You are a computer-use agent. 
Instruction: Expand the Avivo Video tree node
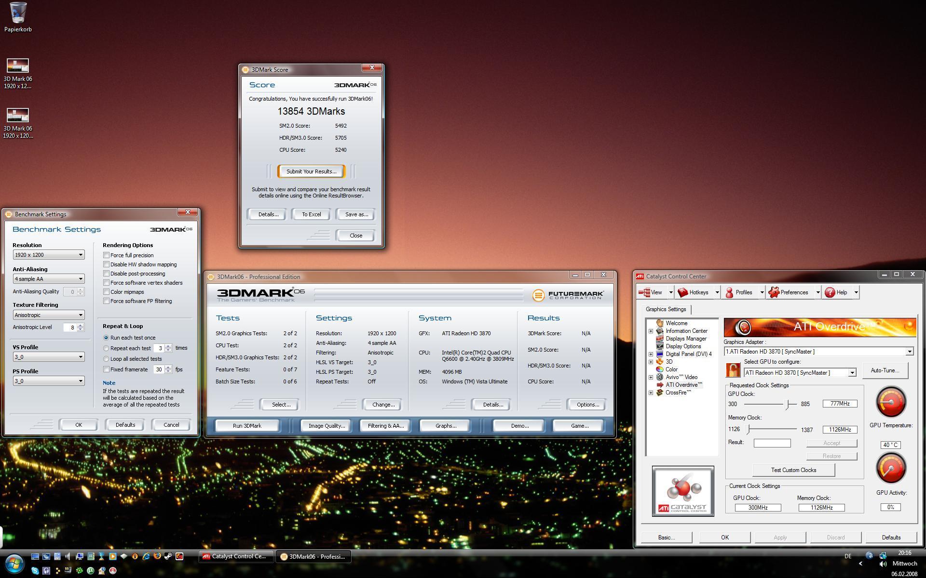click(x=651, y=377)
